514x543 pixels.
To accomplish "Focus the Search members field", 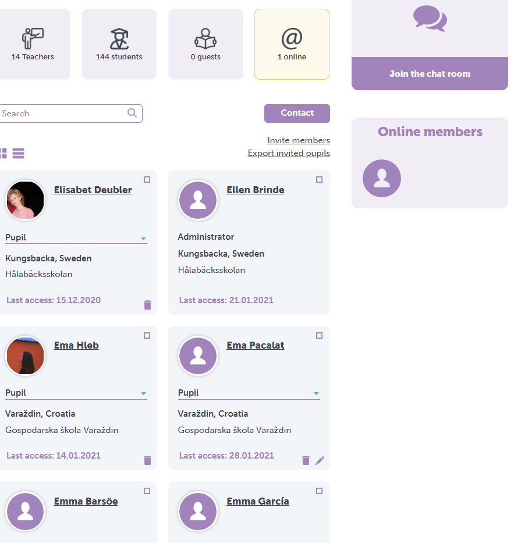I will (x=70, y=113).
